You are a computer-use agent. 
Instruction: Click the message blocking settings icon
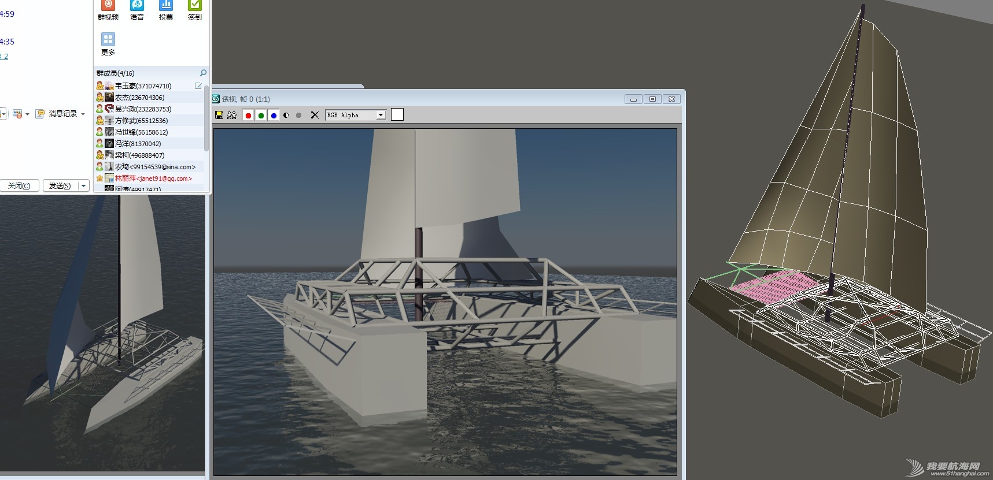17,114
